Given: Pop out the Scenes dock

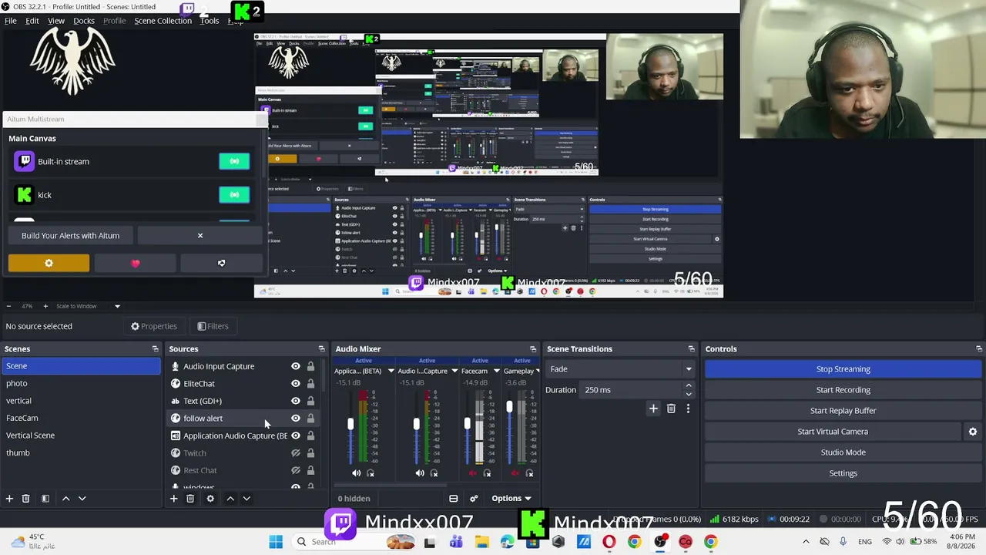Looking at the screenshot, I should click(x=156, y=349).
